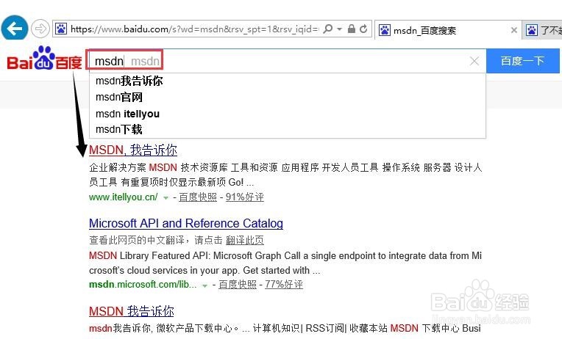Clear the search box with the X icon
The image size is (562, 339).
(474, 61)
